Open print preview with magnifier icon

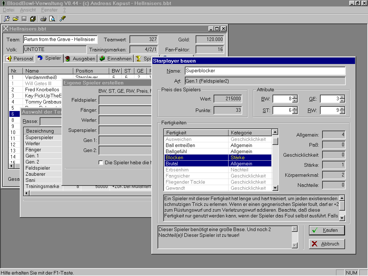click(x=52, y=19)
